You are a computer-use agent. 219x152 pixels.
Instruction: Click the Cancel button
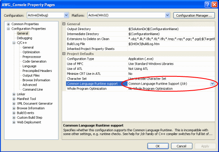point(182,146)
